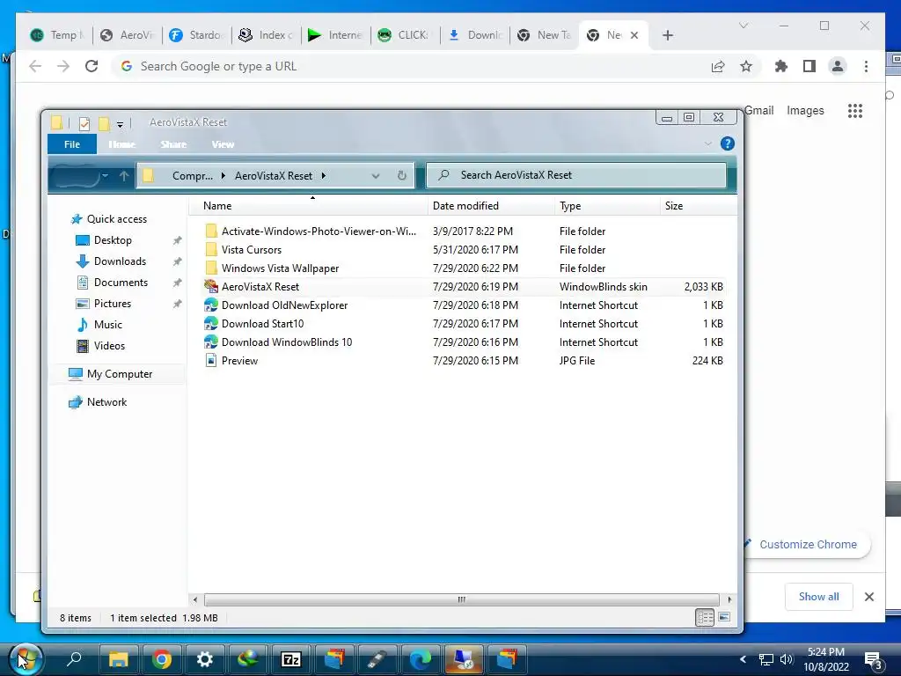Click the horizontal scrollbar thumb

click(x=461, y=599)
